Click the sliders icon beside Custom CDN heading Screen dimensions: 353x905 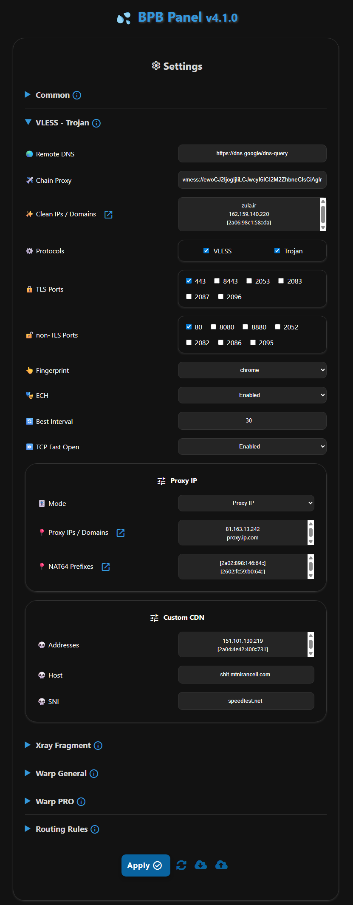pos(154,618)
